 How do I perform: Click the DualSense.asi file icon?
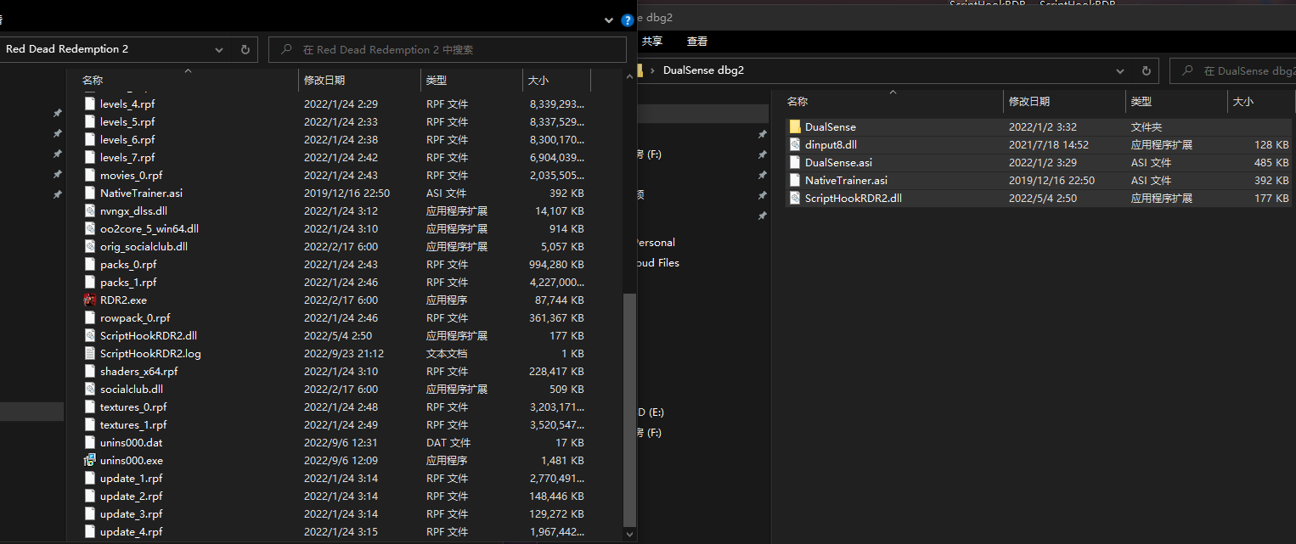click(795, 162)
